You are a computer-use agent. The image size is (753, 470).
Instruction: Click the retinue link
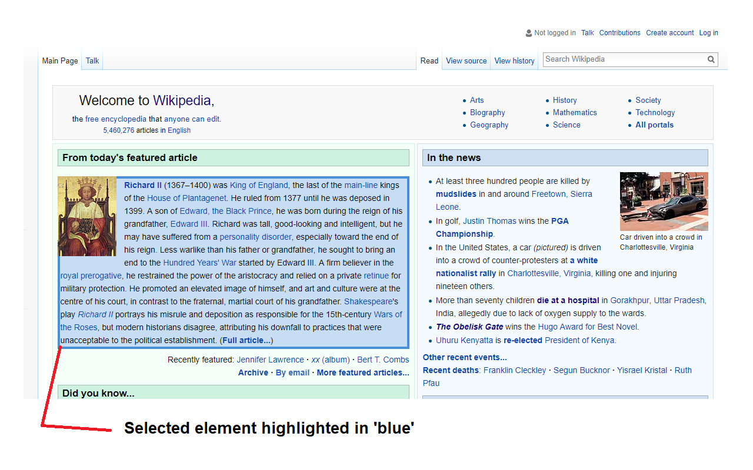[376, 276]
